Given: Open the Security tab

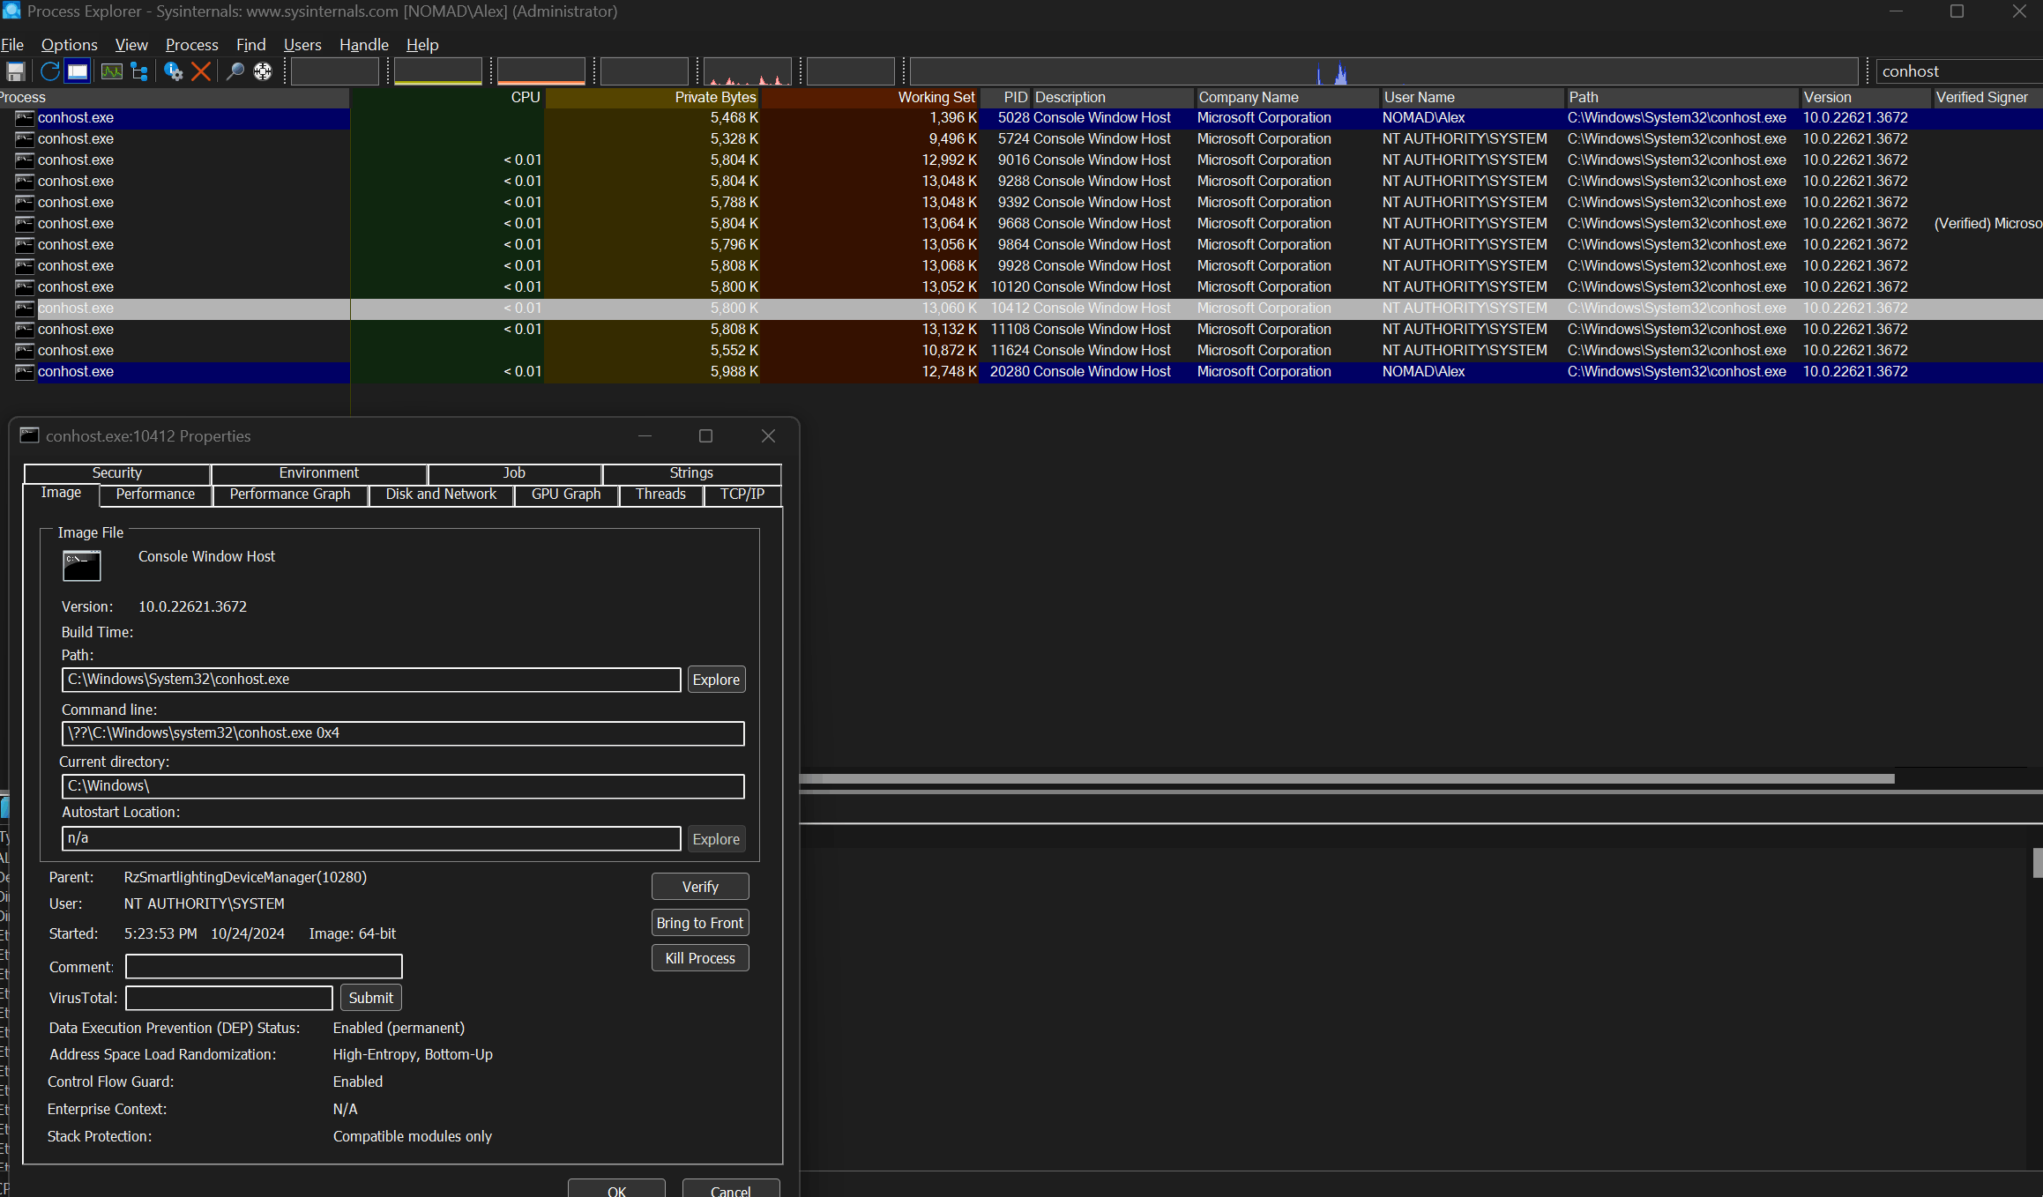Looking at the screenshot, I should pos(116,473).
